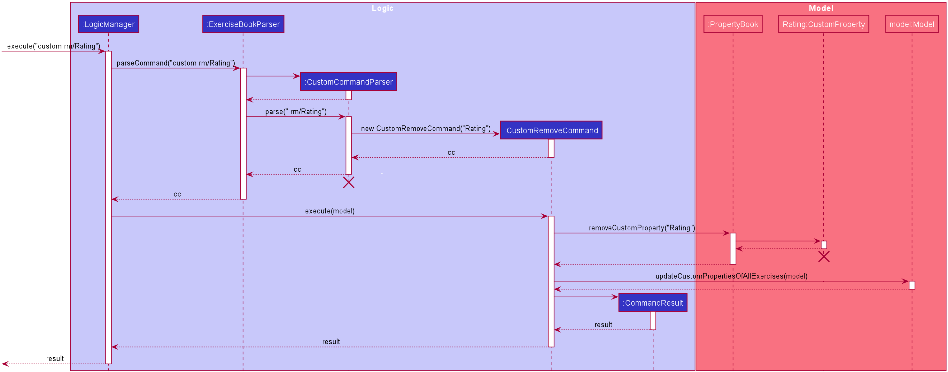Select the parseCommand("custom rm/Rating") label
This screenshot has width=948, height=372.
click(175, 63)
